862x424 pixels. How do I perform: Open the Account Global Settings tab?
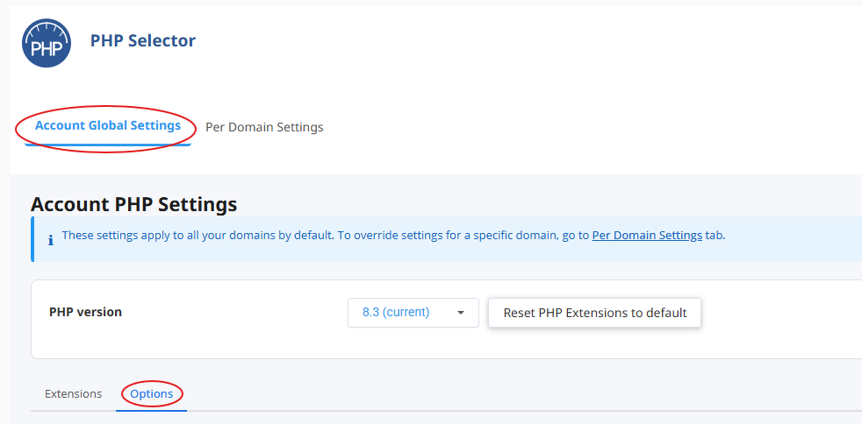[108, 125]
